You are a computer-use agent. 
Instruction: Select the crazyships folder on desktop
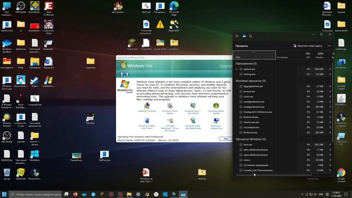(90, 63)
